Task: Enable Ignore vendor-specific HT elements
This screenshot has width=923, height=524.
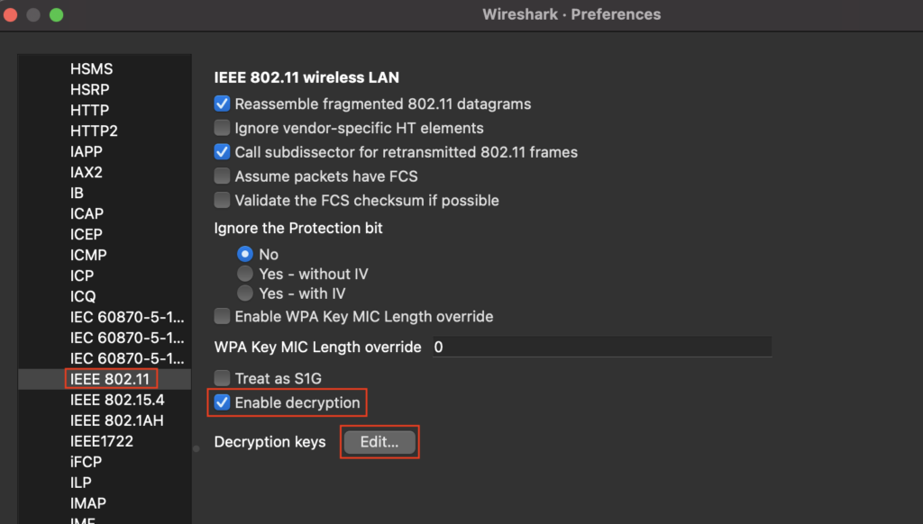Action: (x=222, y=128)
